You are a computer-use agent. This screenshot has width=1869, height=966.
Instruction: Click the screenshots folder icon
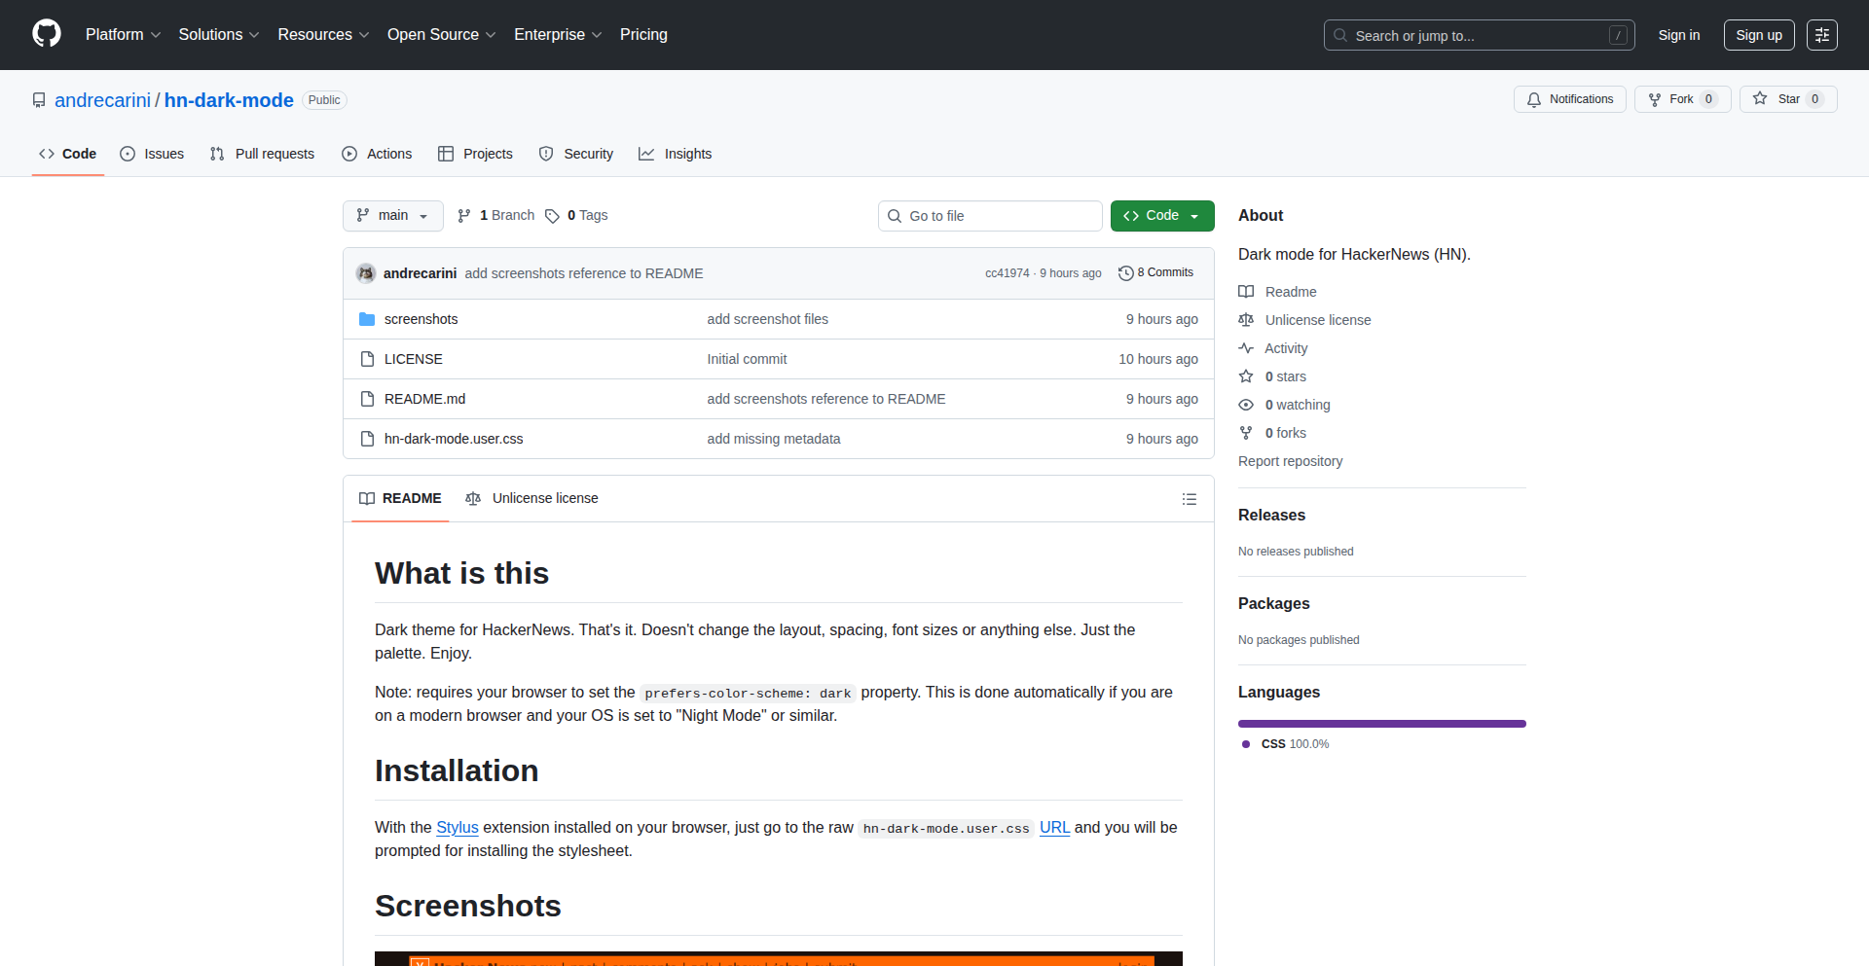click(367, 319)
